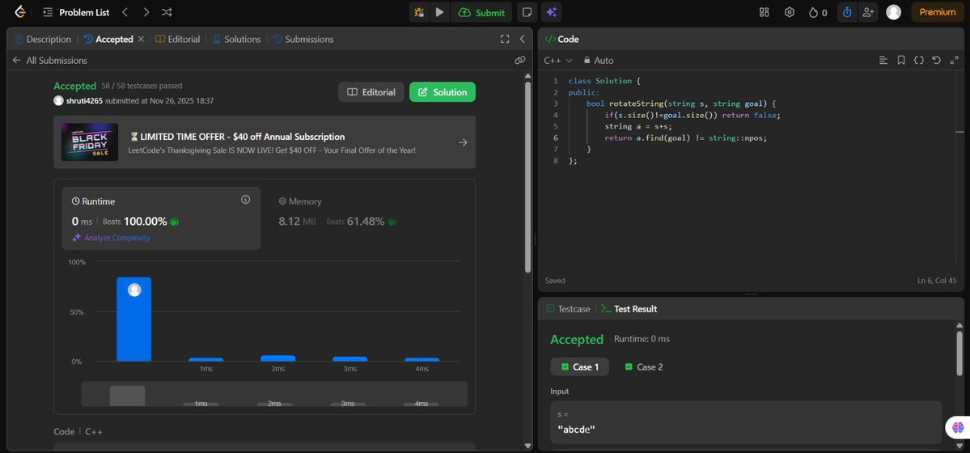Open the AI sparkle assistant icon
Screen dimensions: 970x453
coord(551,12)
